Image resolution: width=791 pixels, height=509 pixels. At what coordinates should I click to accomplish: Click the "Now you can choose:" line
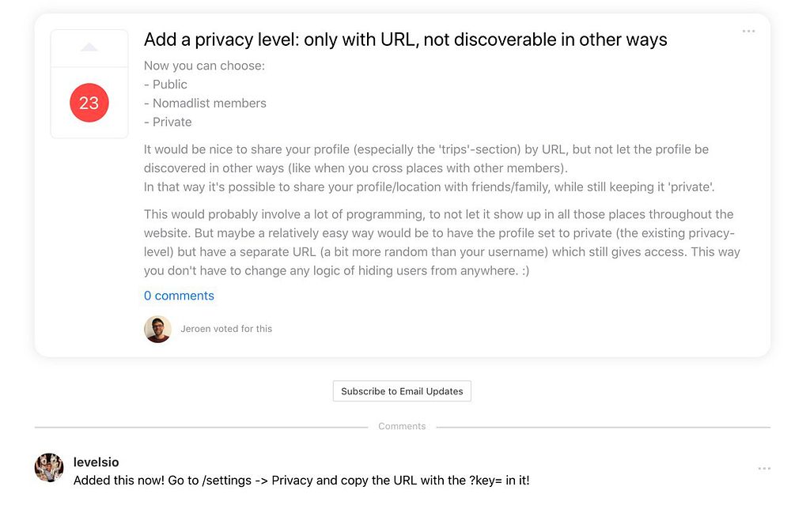point(204,66)
